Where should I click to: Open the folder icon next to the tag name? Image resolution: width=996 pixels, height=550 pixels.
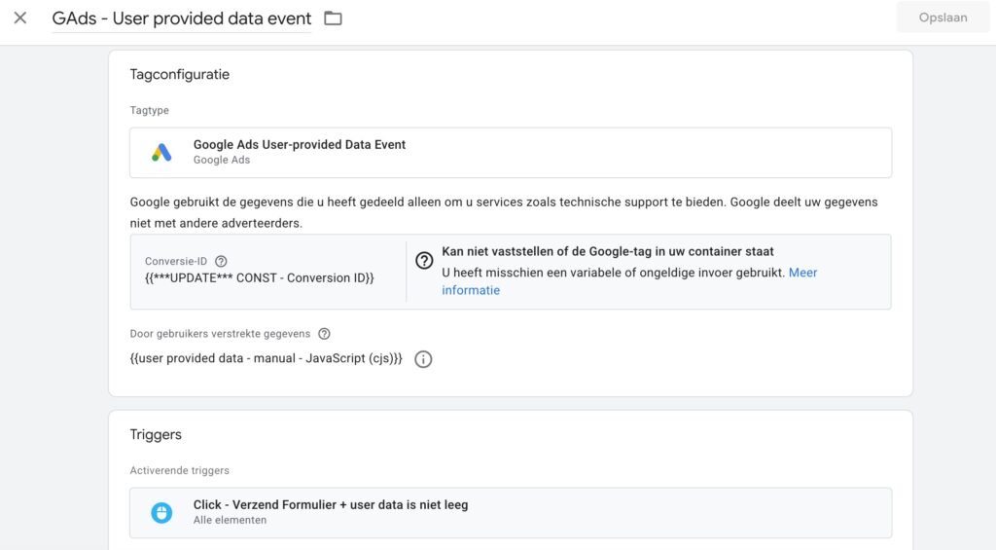333,18
